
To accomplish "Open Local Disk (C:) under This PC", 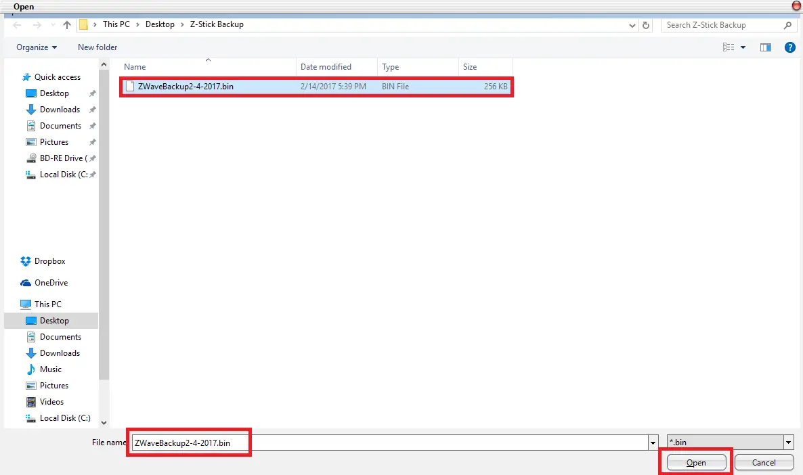I will pyautogui.click(x=65, y=418).
